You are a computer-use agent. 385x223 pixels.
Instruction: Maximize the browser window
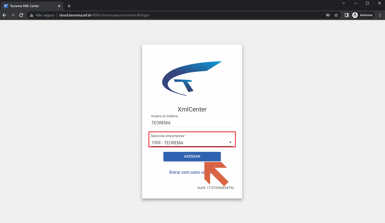coord(368,3)
